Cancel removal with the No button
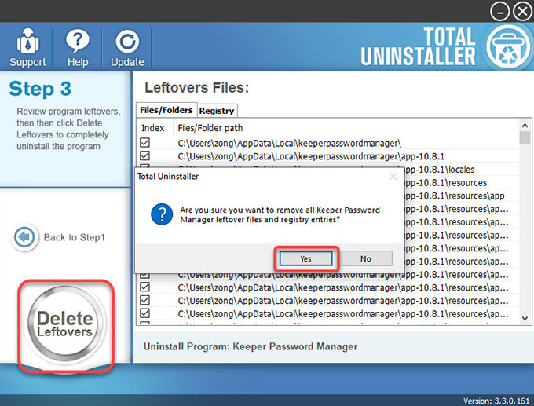This screenshot has width=534, height=406. pyautogui.click(x=365, y=258)
